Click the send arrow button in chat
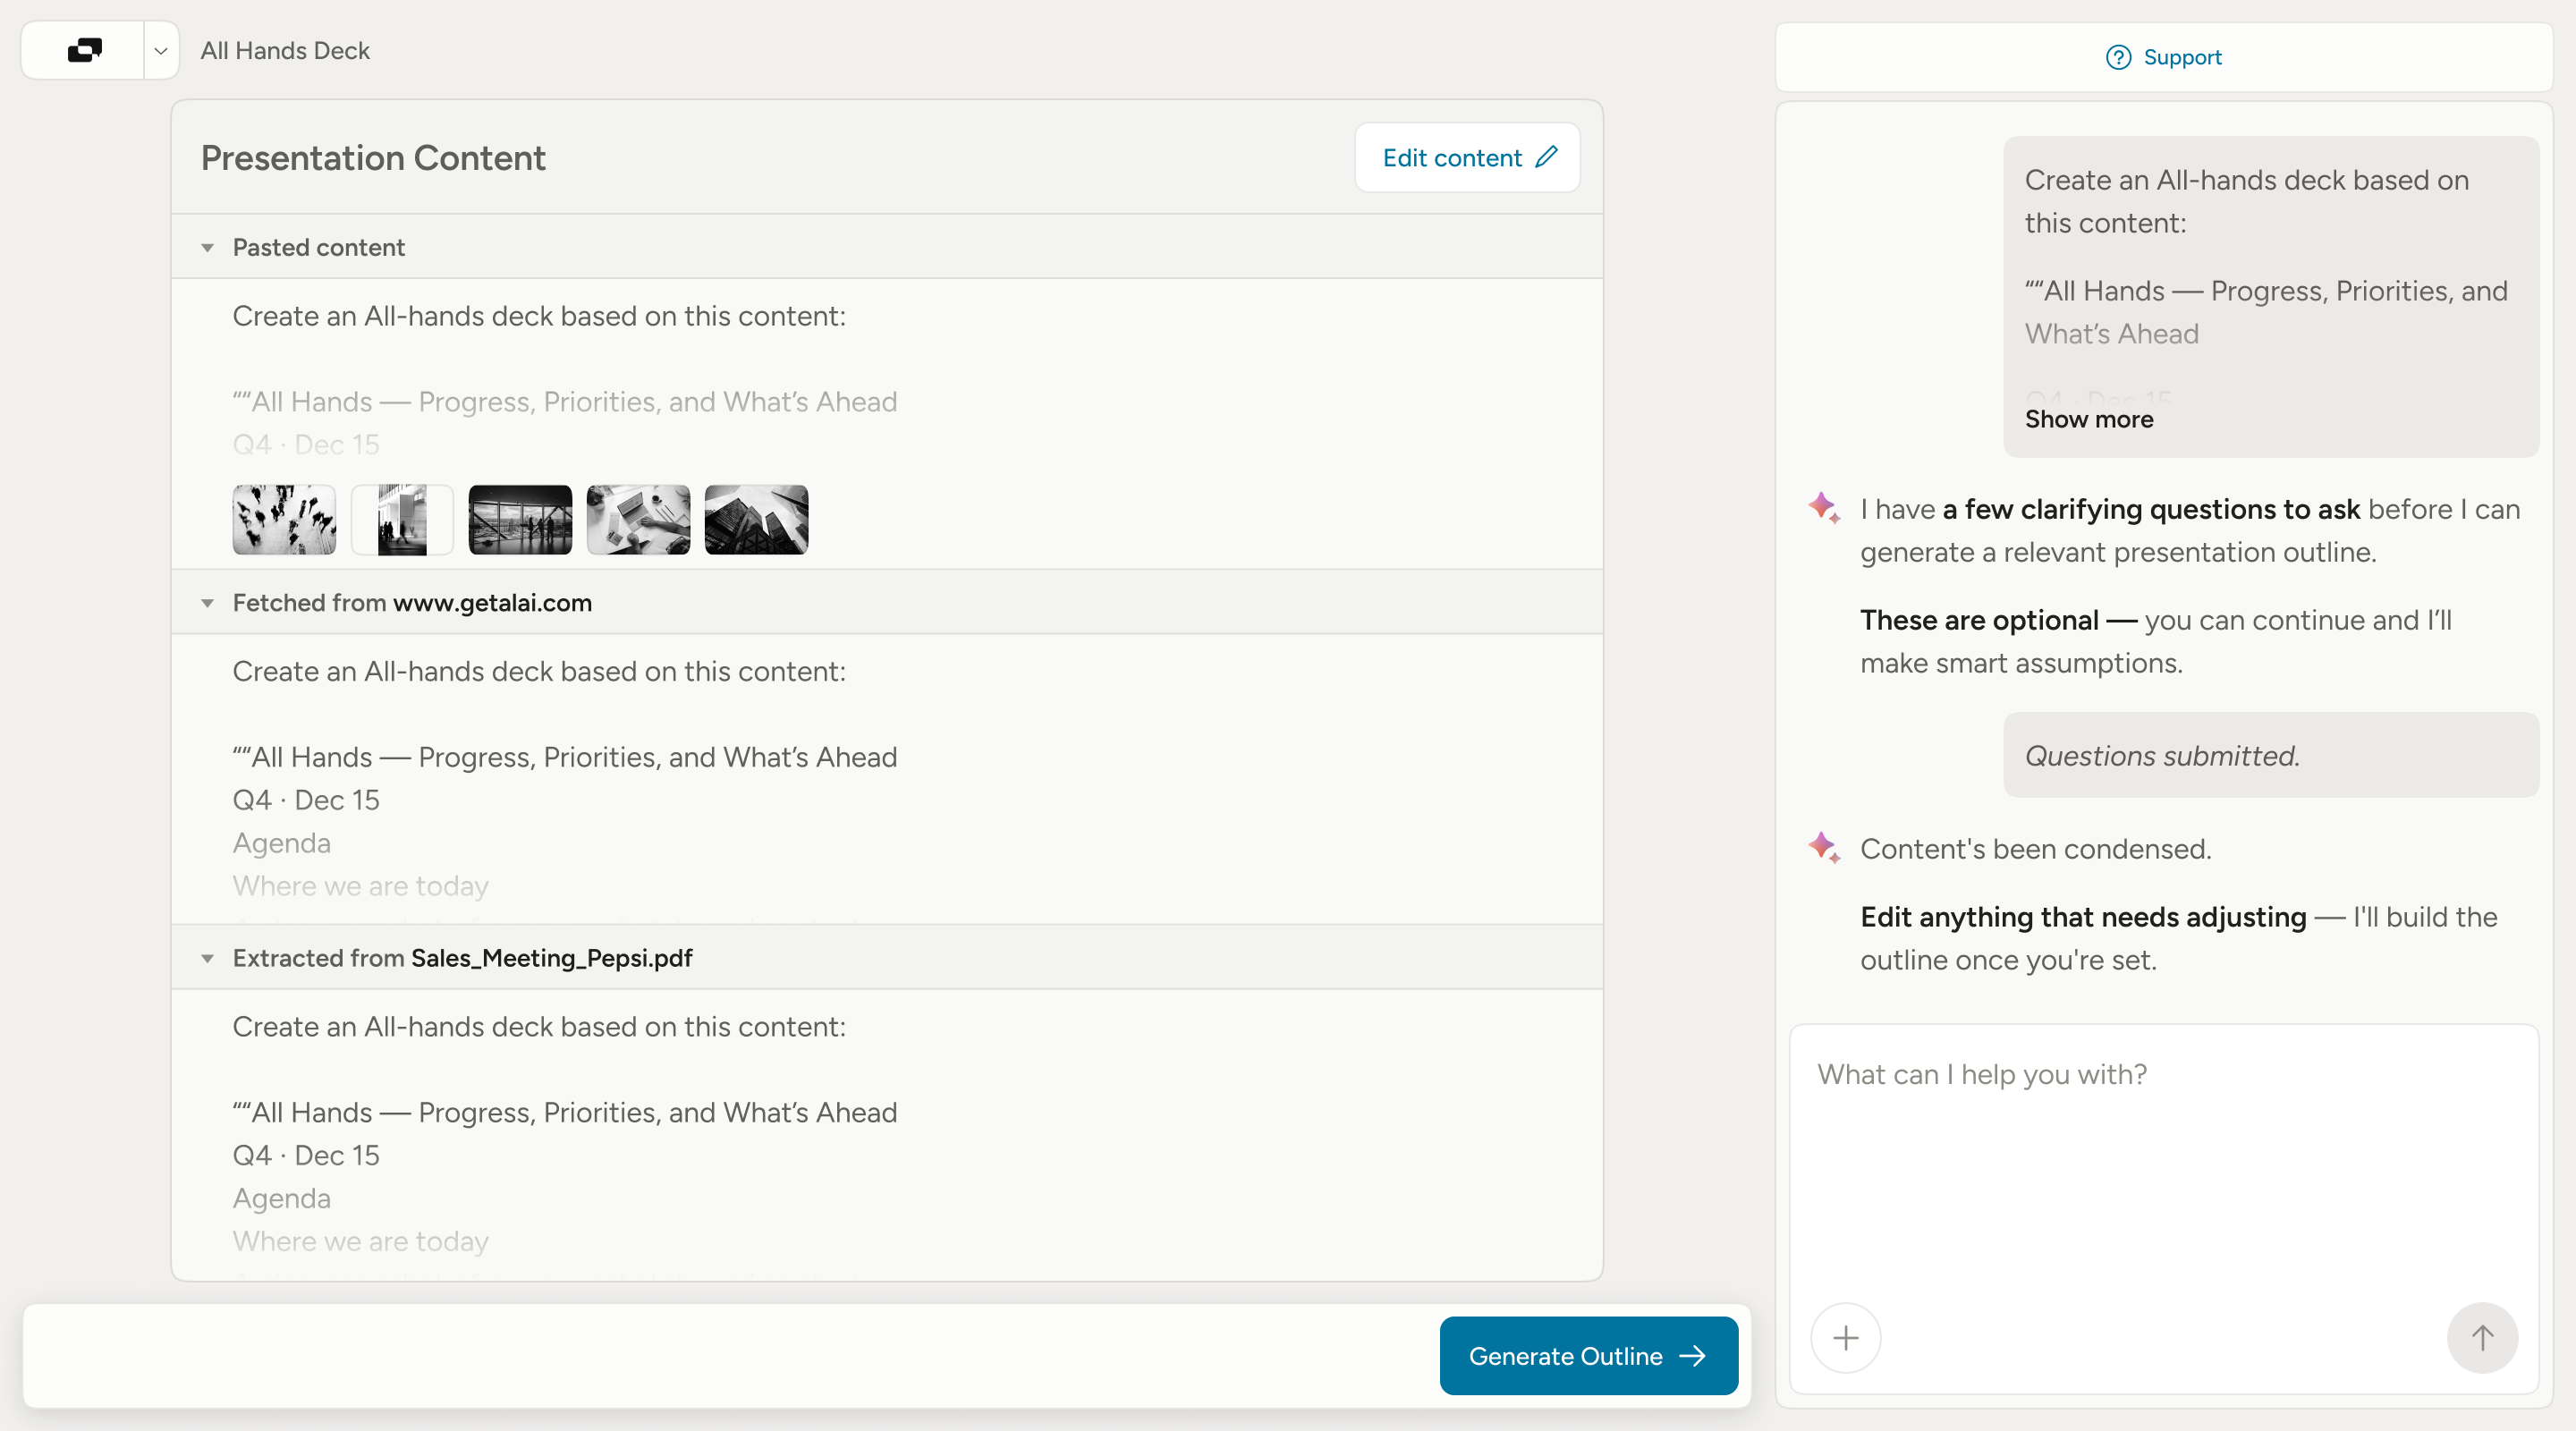 tap(2482, 1338)
